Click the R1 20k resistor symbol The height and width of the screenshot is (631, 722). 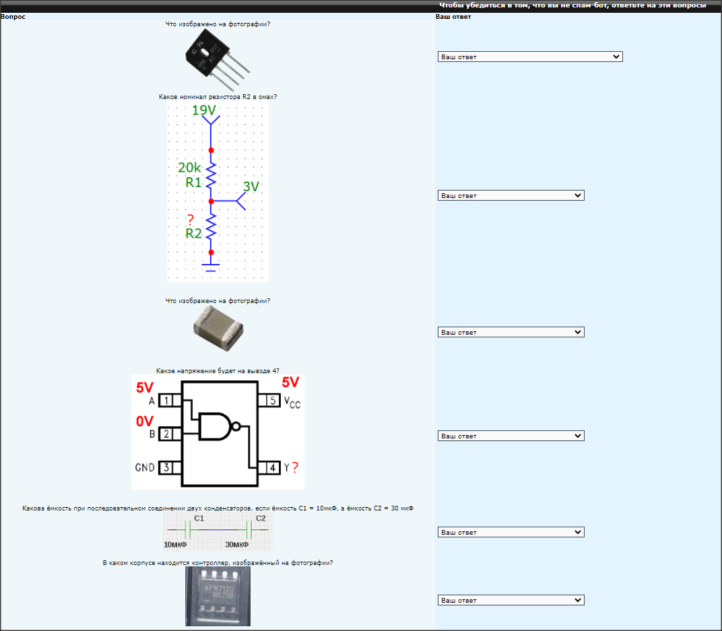tap(211, 176)
